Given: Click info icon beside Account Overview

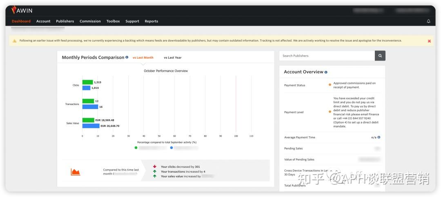Looking at the screenshot, I should (326, 72).
